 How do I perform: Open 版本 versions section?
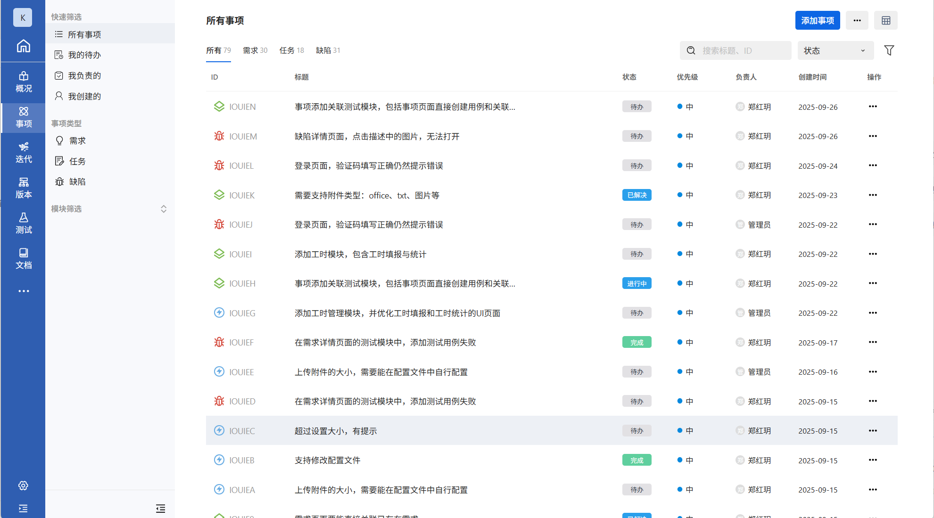pyautogui.click(x=23, y=188)
